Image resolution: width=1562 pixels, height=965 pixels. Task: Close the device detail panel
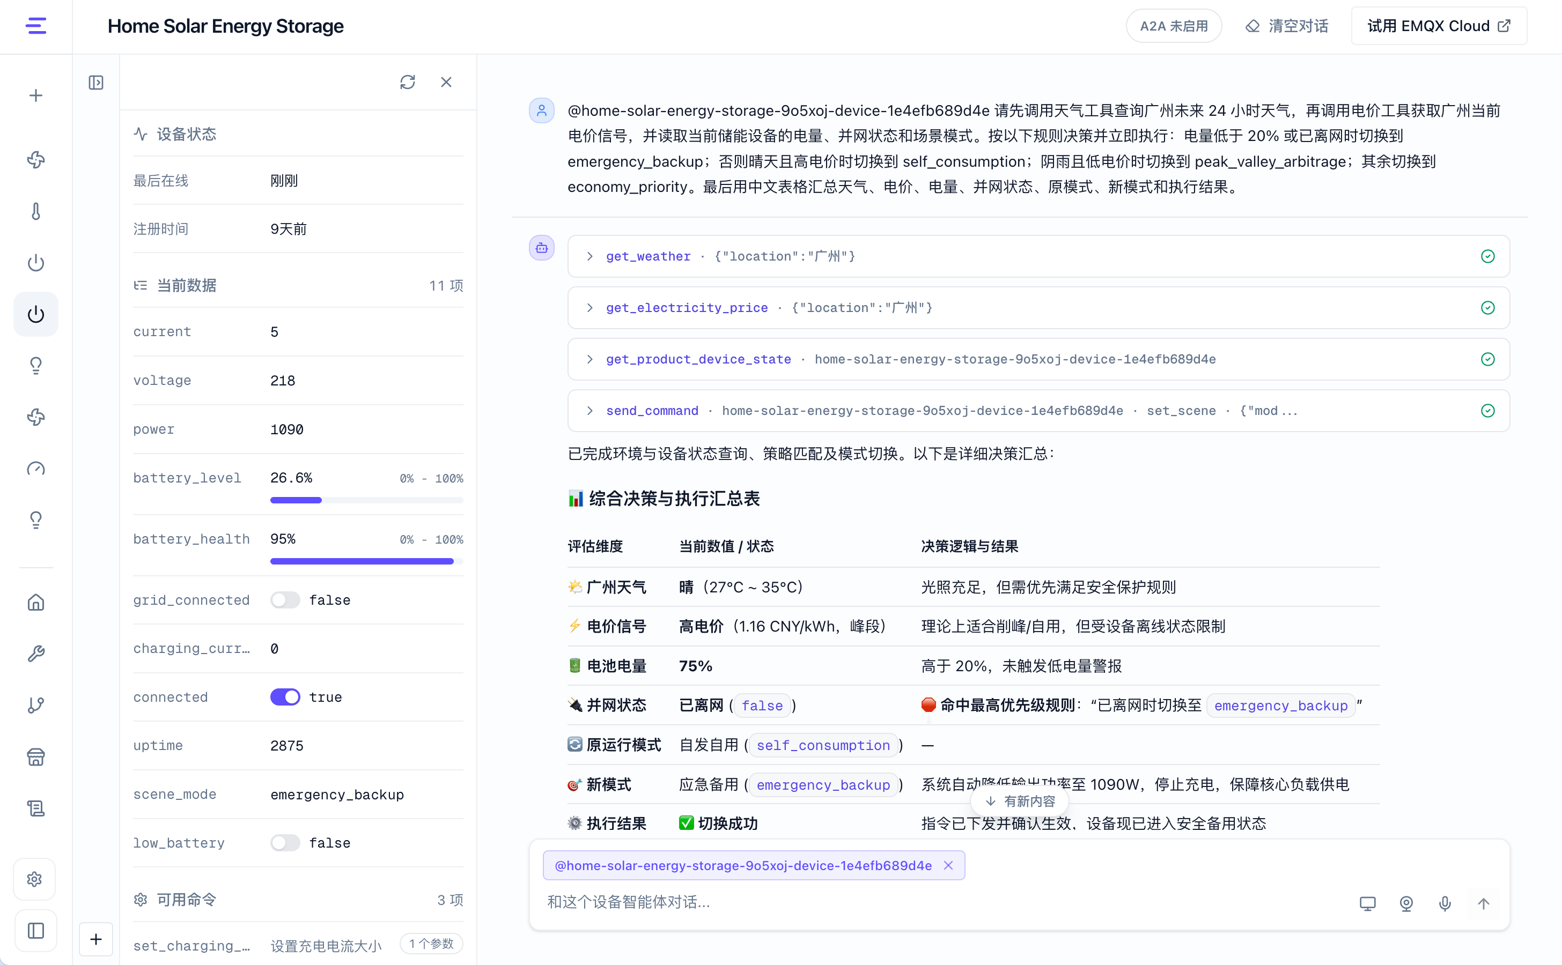446,81
